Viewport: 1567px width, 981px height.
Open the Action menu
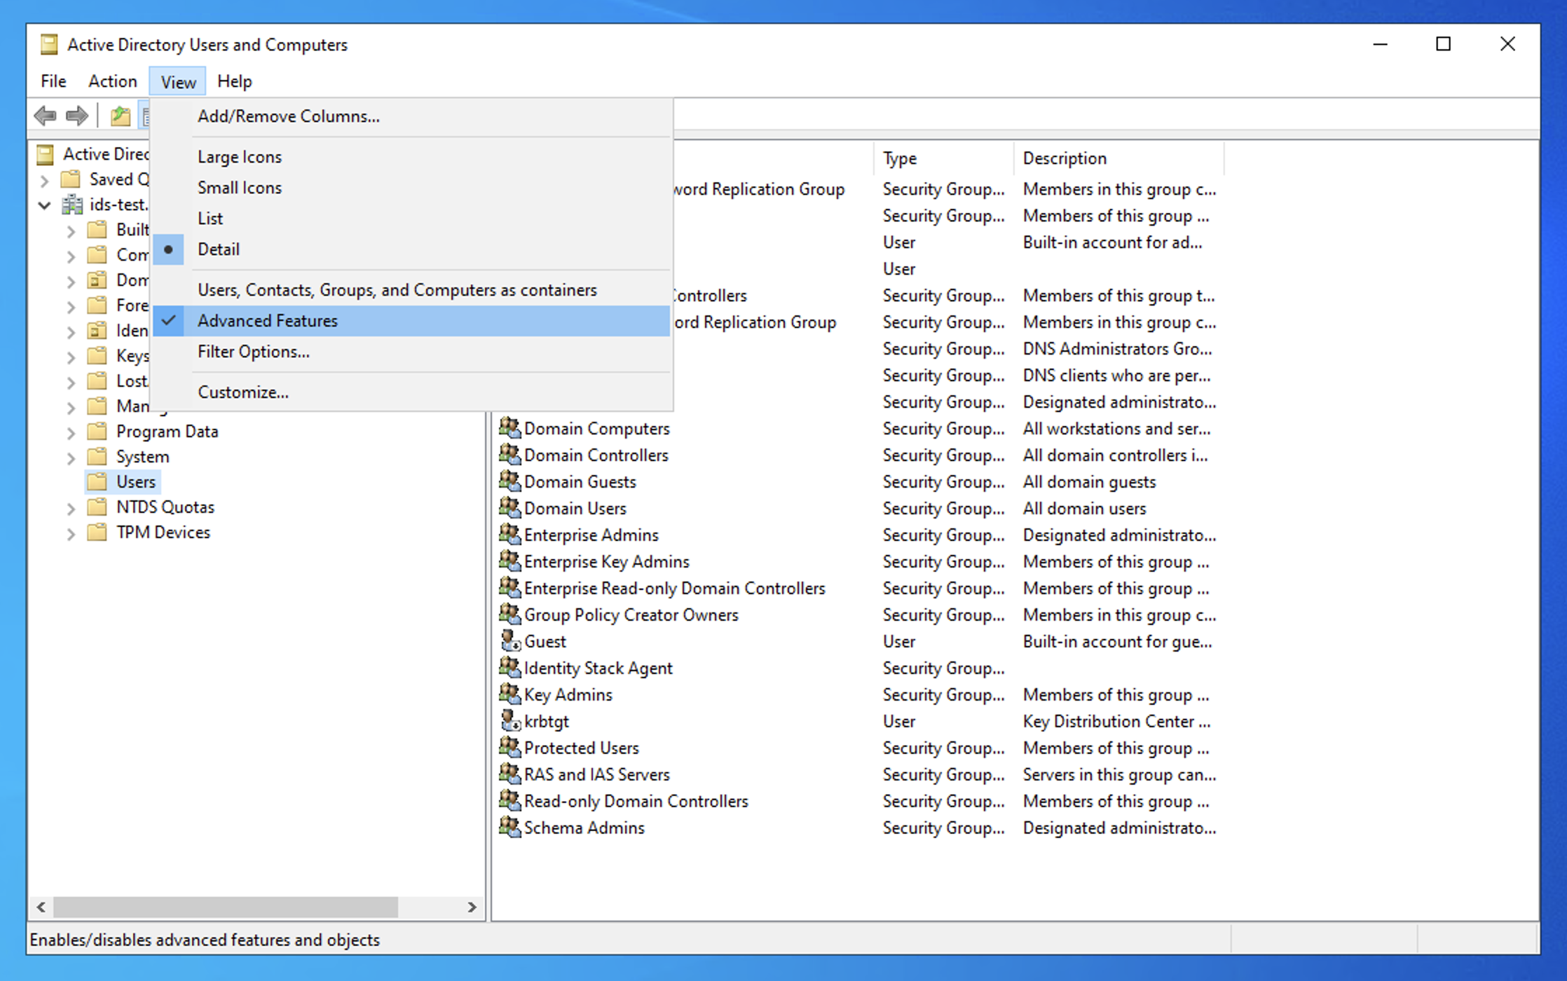112,81
